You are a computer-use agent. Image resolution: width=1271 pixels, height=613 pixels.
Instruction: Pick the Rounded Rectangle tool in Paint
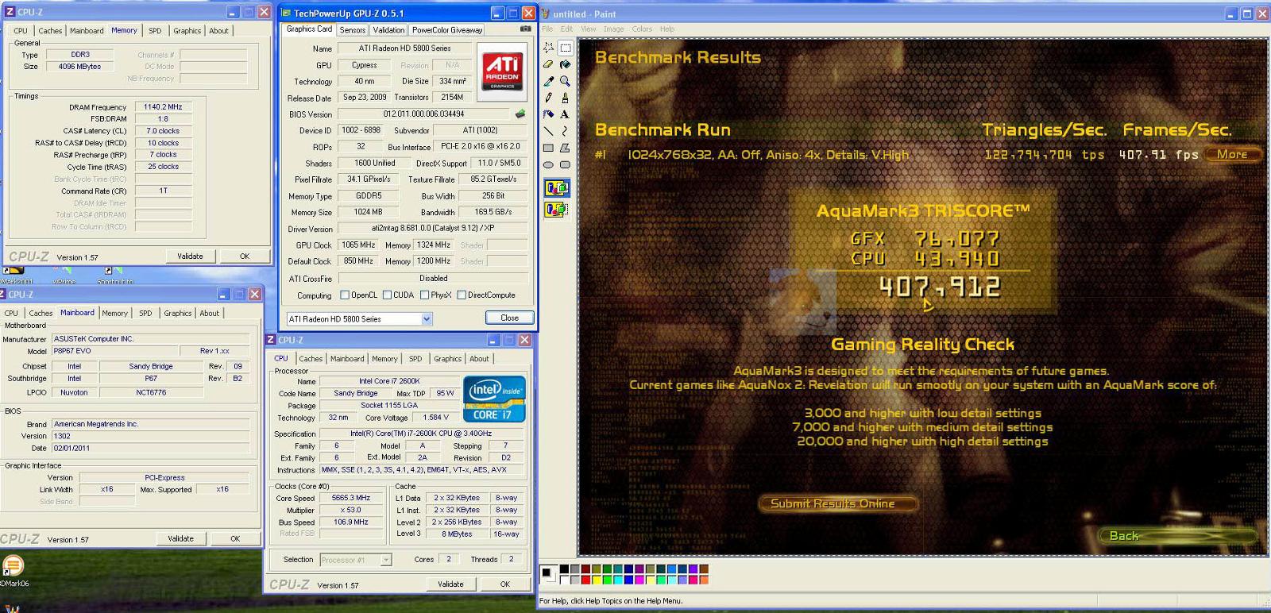[x=565, y=164]
